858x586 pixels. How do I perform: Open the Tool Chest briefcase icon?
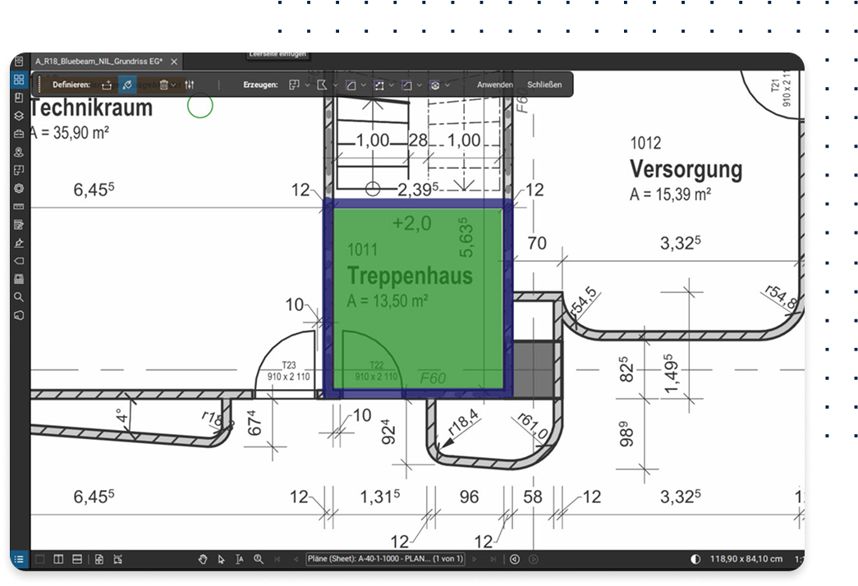[19, 134]
